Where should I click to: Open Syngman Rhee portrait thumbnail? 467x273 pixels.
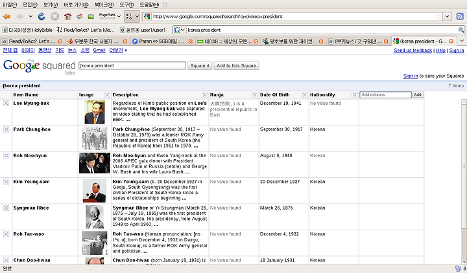(95, 217)
